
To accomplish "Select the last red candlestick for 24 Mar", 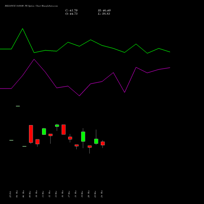I will [x=103, y=144].
